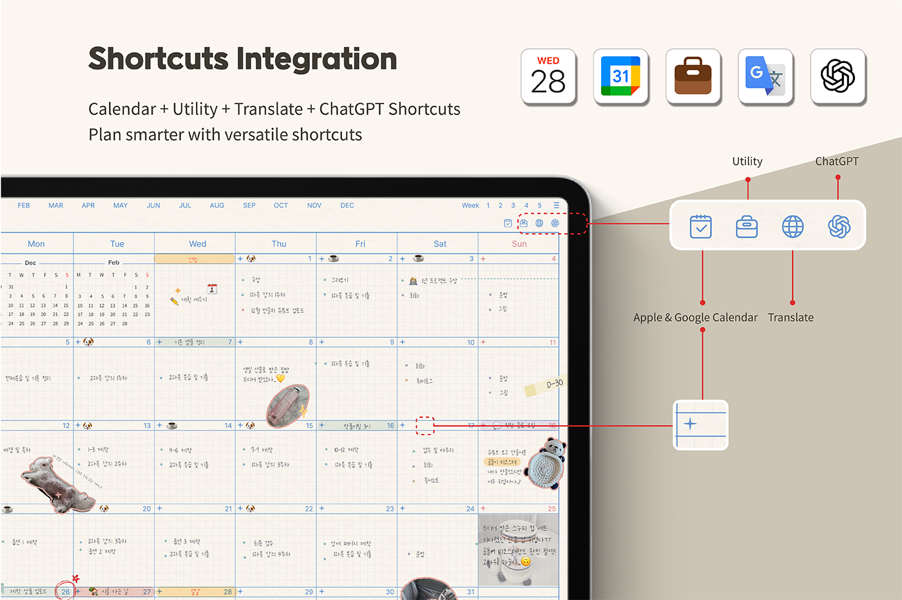
Task: Click the Week label in planner header
Action: coord(470,205)
